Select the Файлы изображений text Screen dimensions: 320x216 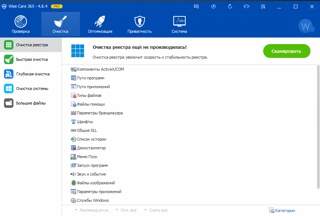[96, 183]
